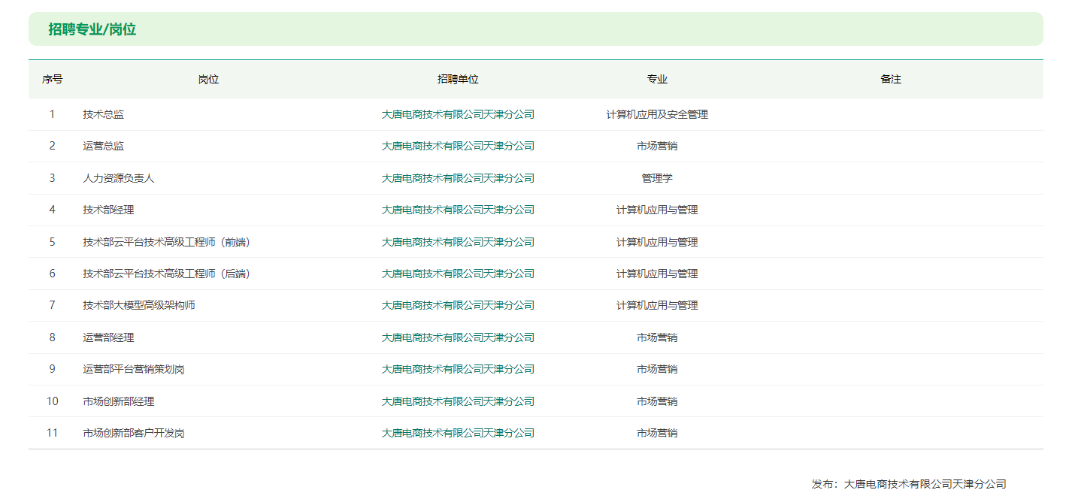Click the 市场创新部客户开发岗 position

pos(134,433)
